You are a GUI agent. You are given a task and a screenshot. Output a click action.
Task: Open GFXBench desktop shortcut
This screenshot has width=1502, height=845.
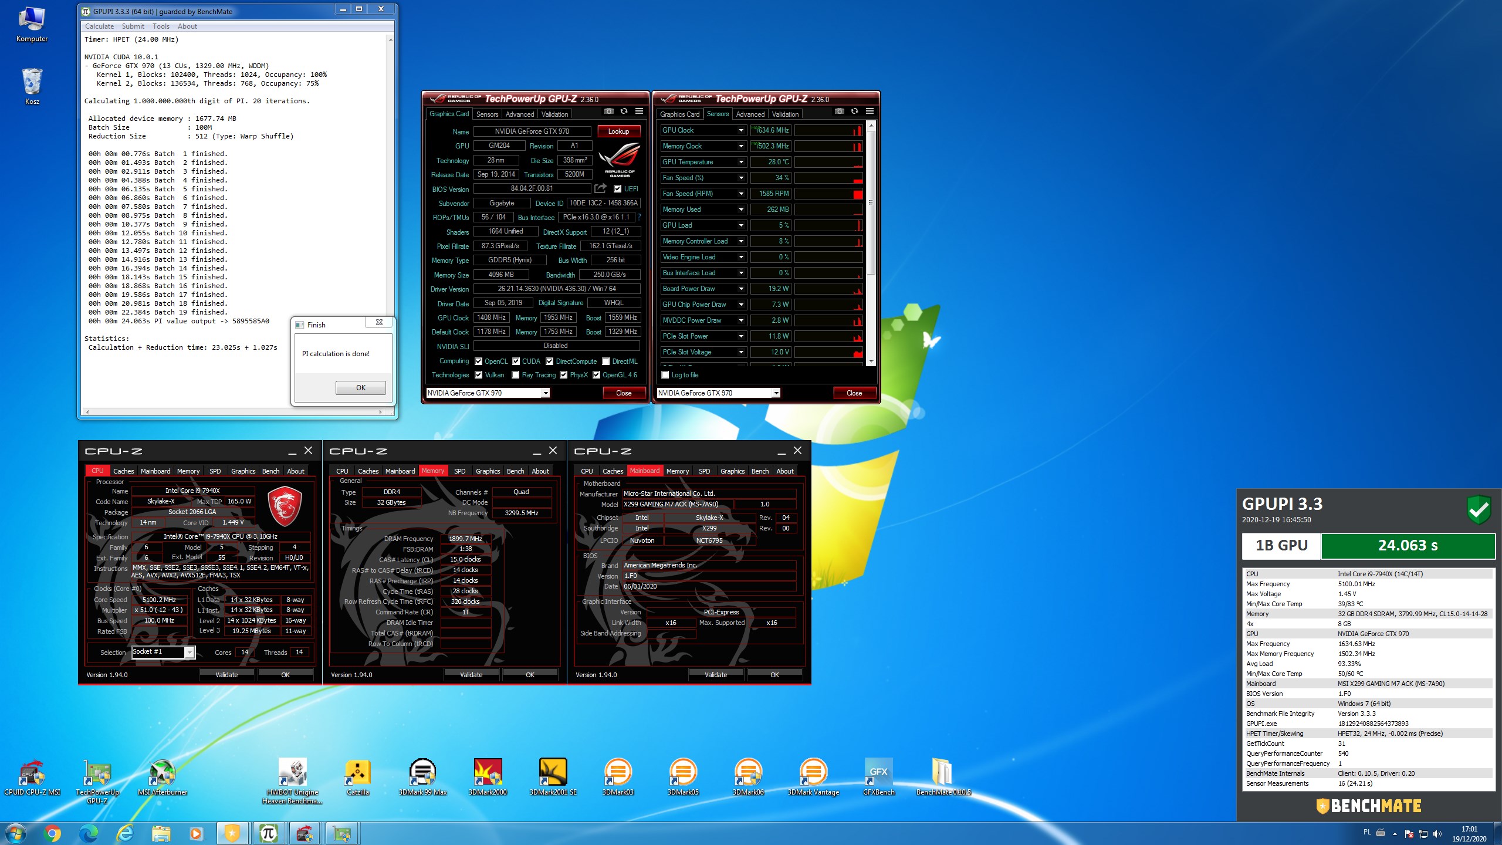coord(878,778)
